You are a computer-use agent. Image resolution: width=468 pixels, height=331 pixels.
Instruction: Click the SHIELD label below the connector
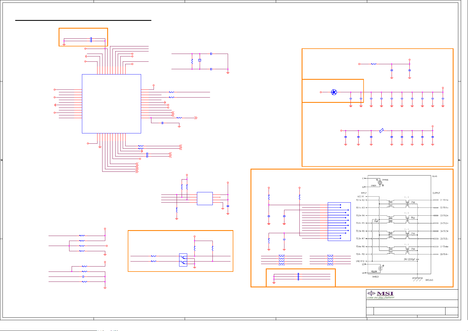375,277
